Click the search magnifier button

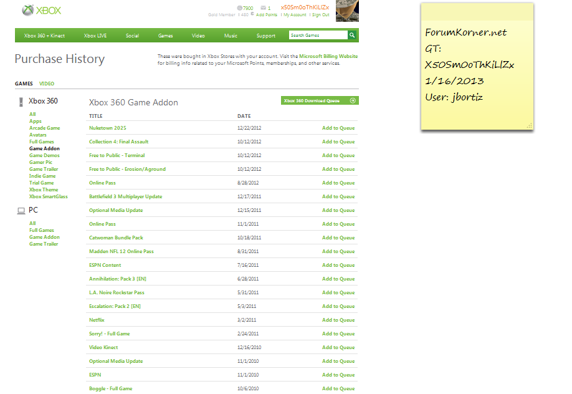[352, 35]
